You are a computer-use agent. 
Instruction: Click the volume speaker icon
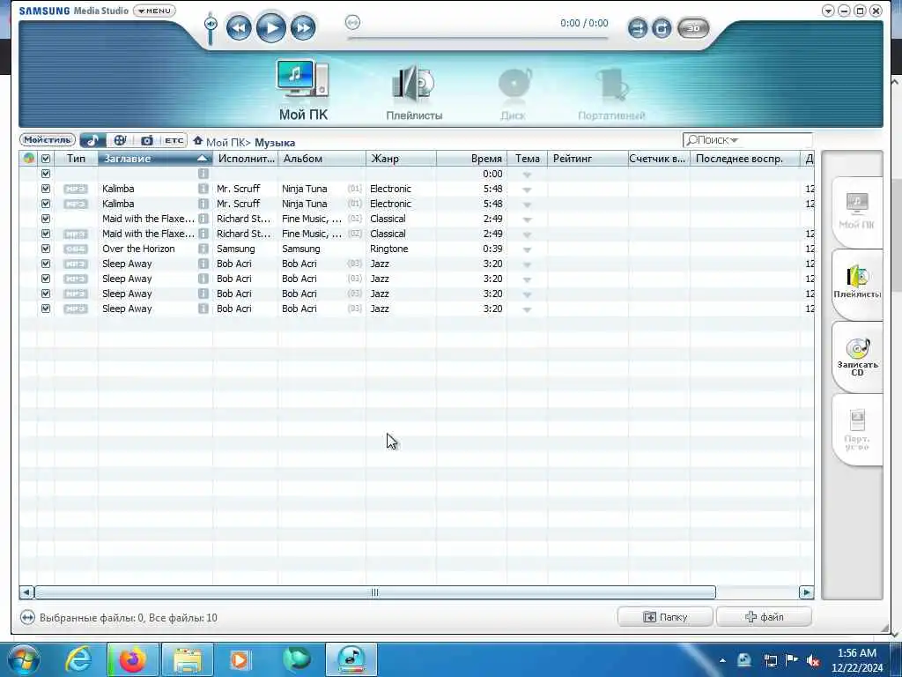(211, 24)
